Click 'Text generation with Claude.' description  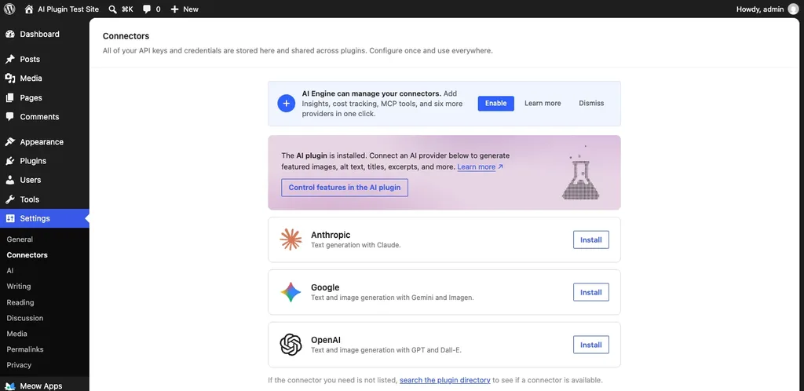click(356, 245)
